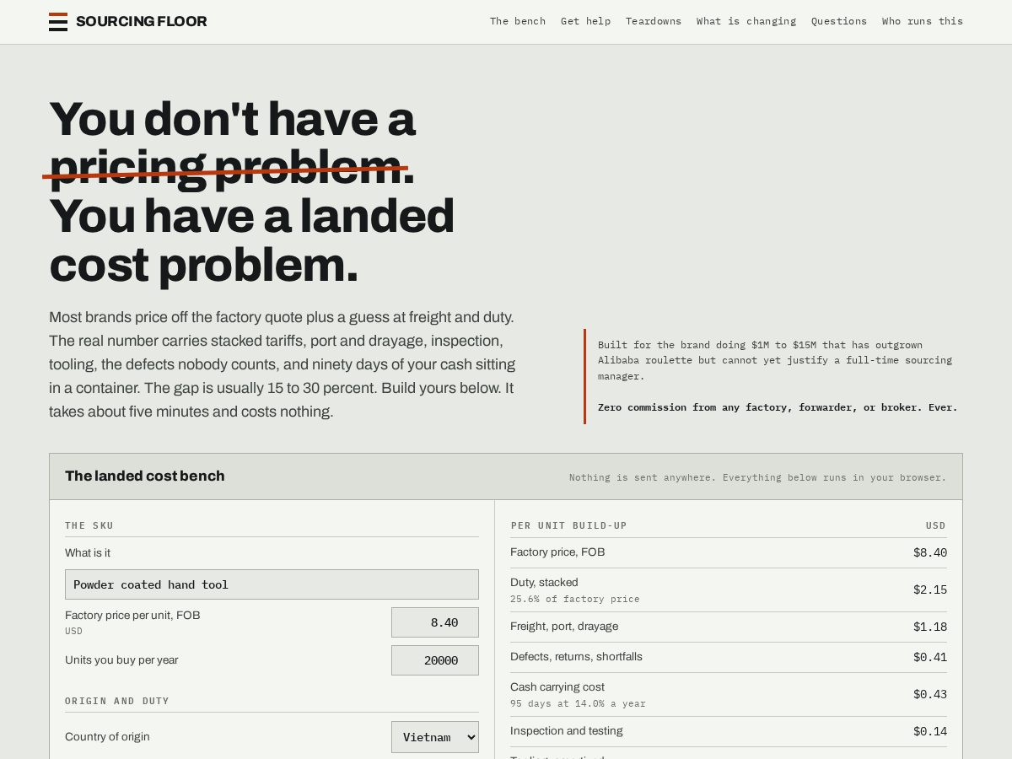Click the "The landed cost bench" heading
The image size is (1012, 759).
(x=145, y=476)
